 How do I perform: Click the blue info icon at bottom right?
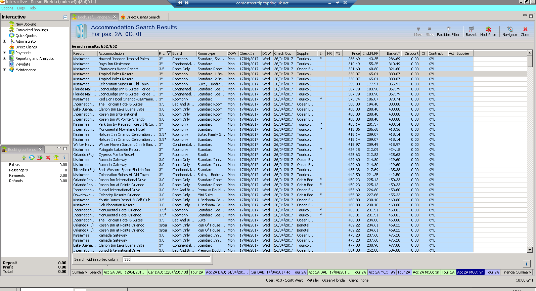tap(526, 264)
